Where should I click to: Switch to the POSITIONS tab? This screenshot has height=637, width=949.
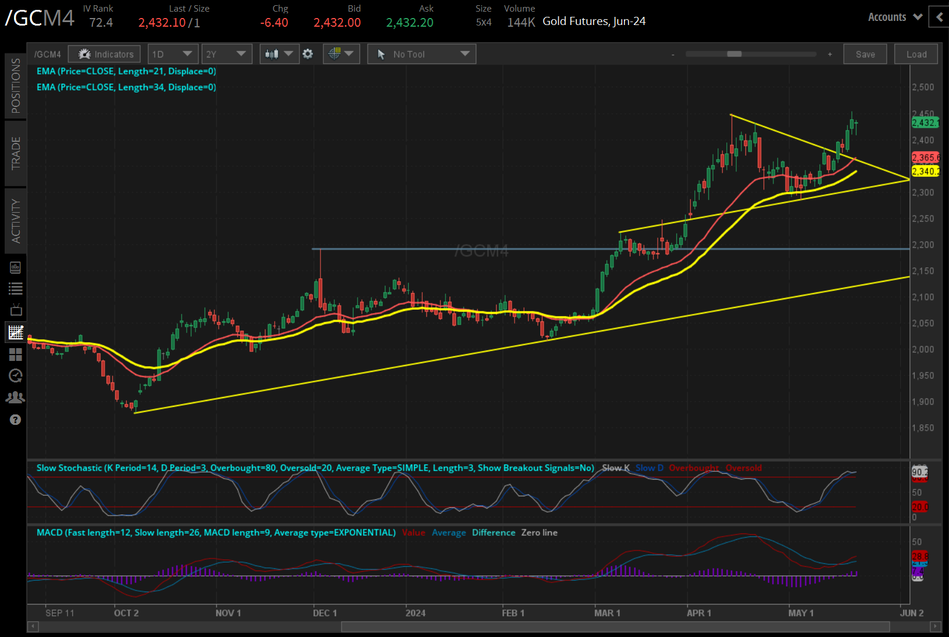coord(16,85)
